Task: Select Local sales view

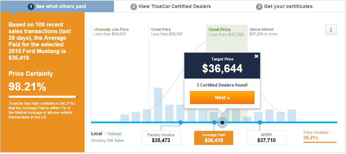Action: pyautogui.click(x=96, y=134)
